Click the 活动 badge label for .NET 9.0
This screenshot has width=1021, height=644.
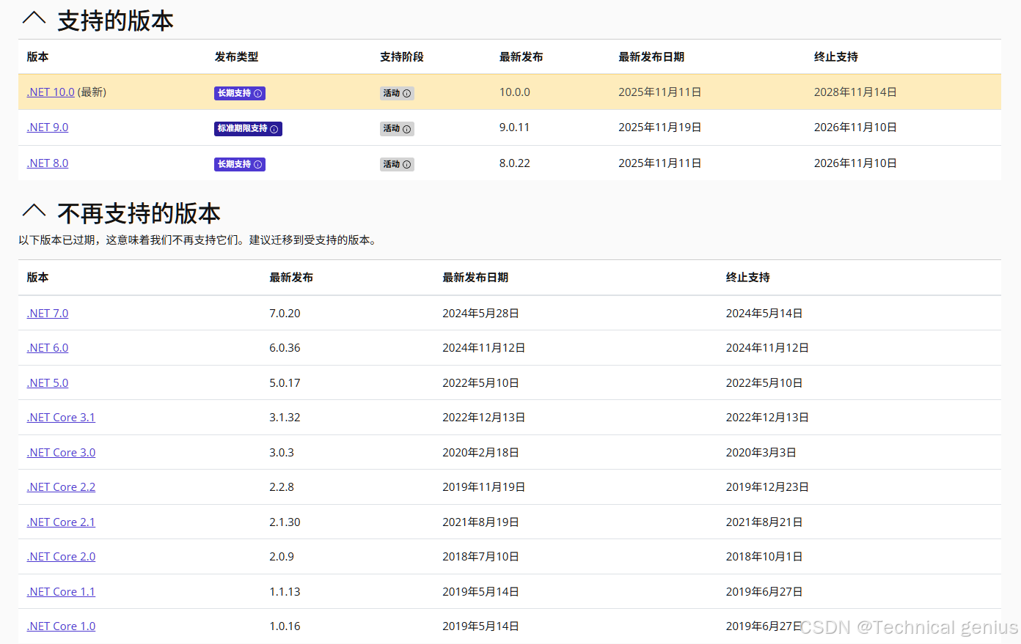point(392,128)
